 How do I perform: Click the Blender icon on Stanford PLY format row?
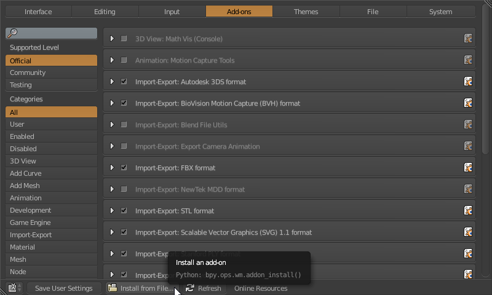click(468, 253)
